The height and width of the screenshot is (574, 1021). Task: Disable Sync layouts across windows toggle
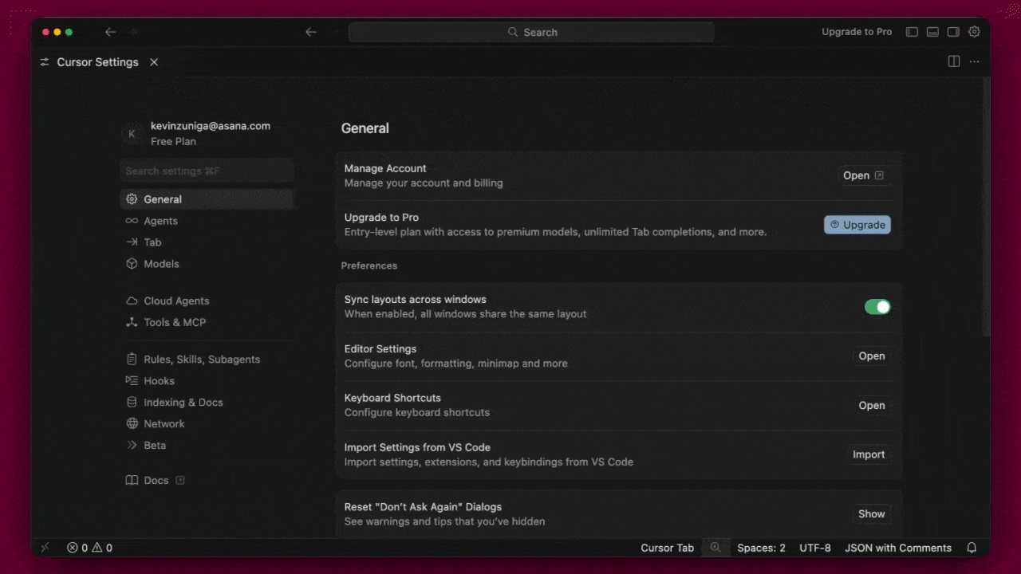pos(877,307)
